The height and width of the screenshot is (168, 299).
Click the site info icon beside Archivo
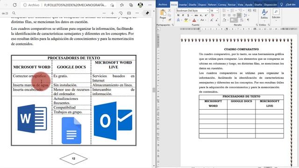[25, 5]
